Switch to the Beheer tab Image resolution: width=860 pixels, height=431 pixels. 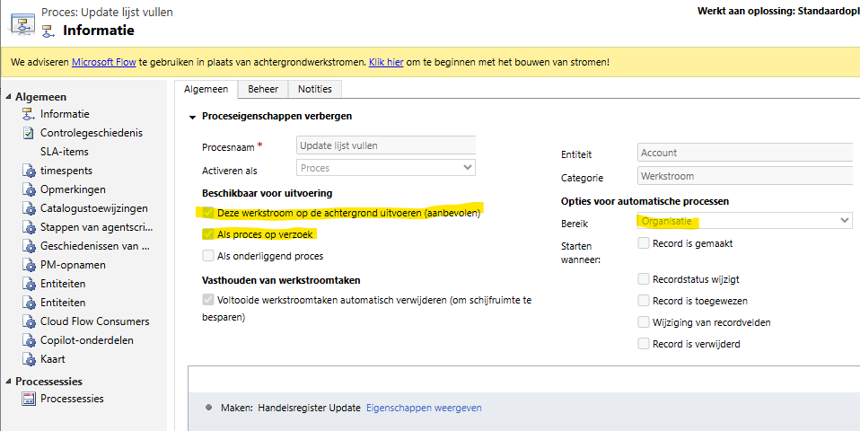(263, 89)
